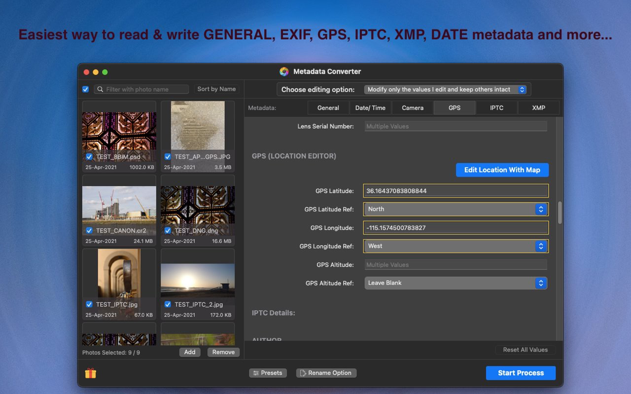Switch to the IPTC metadata tab
Image resolution: width=631 pixels, height=394 pixels.
coord(496,108)
